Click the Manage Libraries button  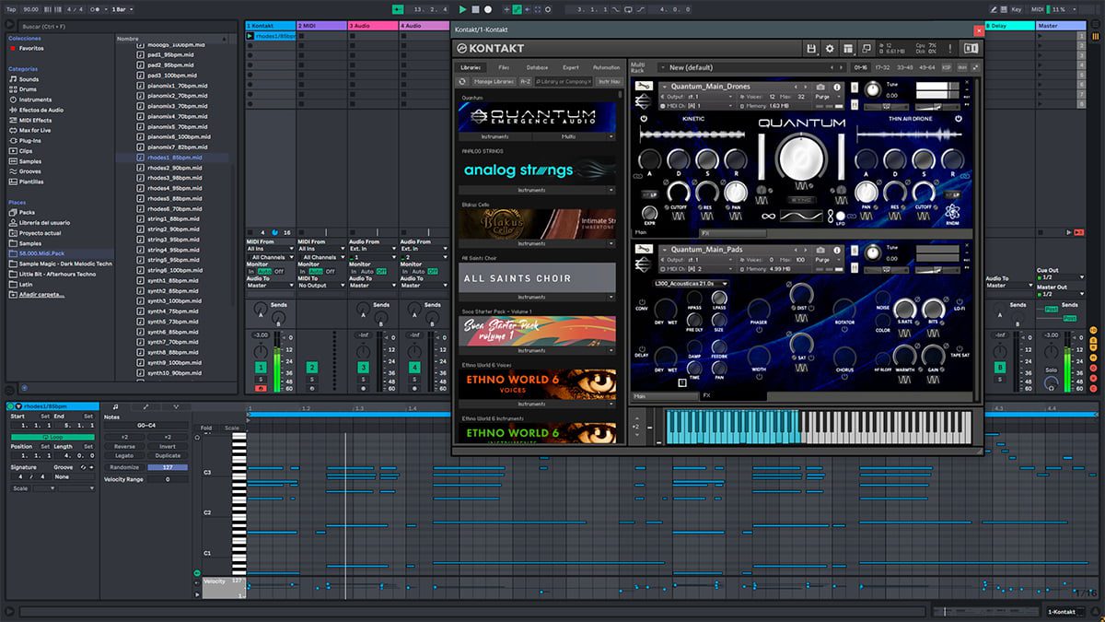493,81
